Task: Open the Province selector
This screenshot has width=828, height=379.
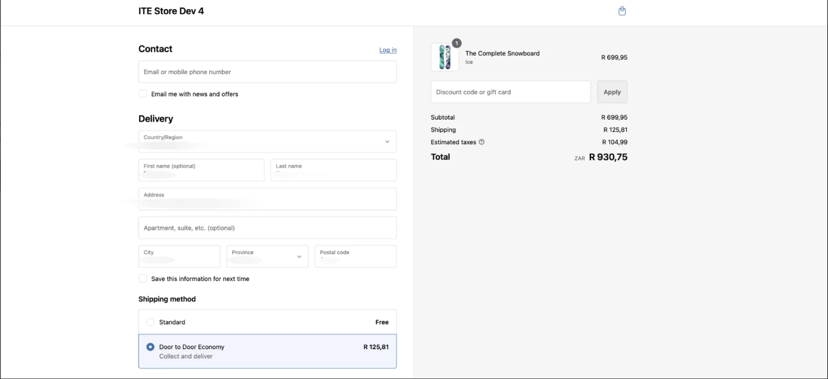Action: (x=267, y=256)
